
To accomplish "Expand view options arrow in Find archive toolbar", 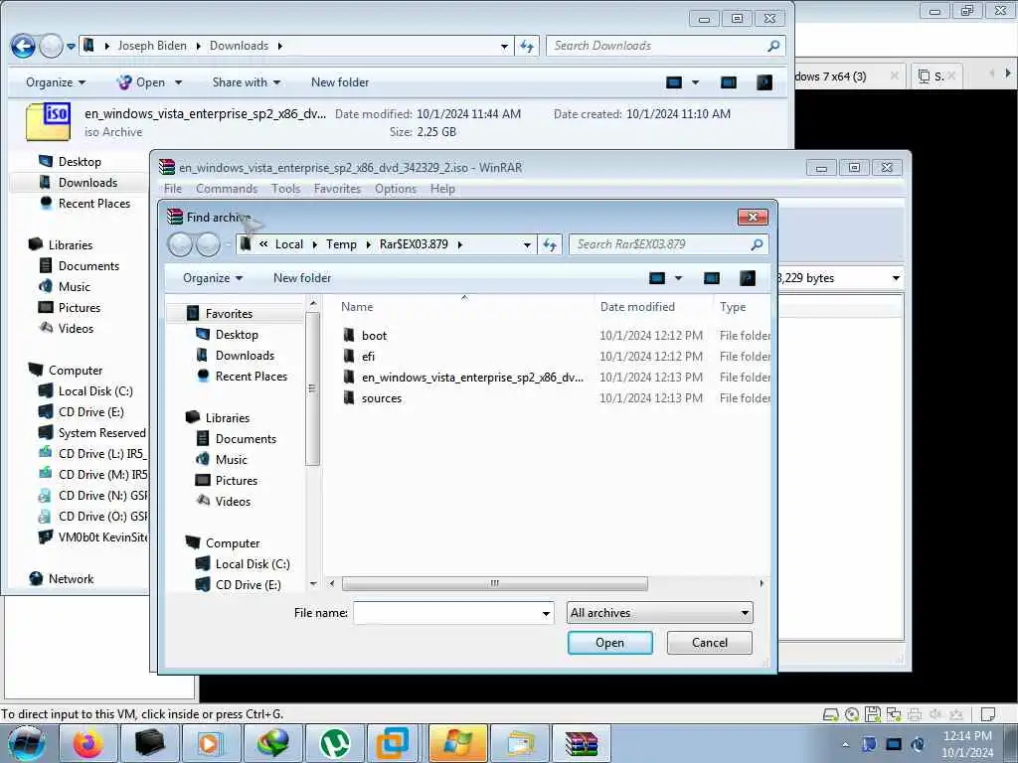I will pos(678,278).
